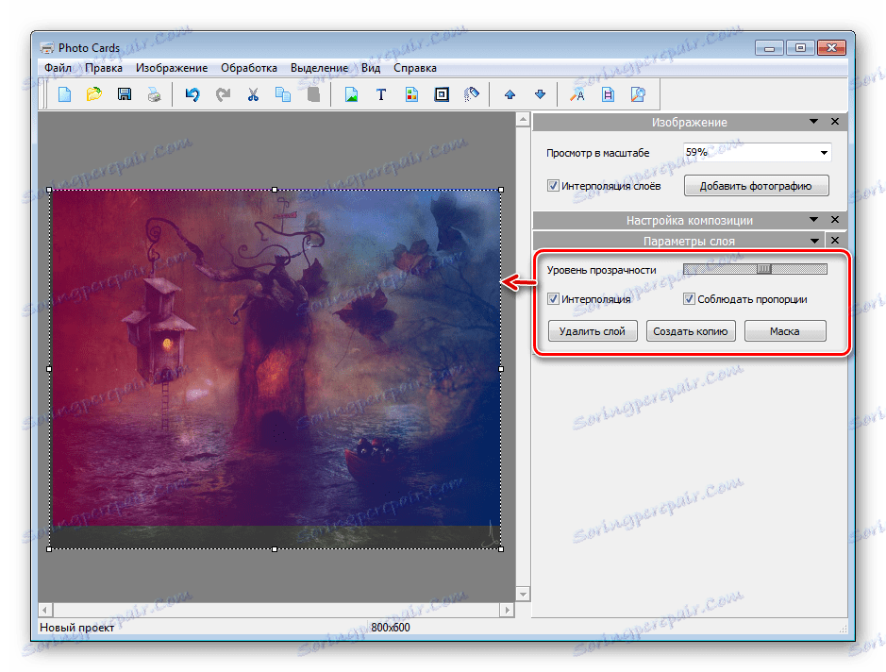The height and width of the screenshot is (672, 886).
Task: Open the Просмотр в масштабе zoom dropdown
Action: (824, 153)
